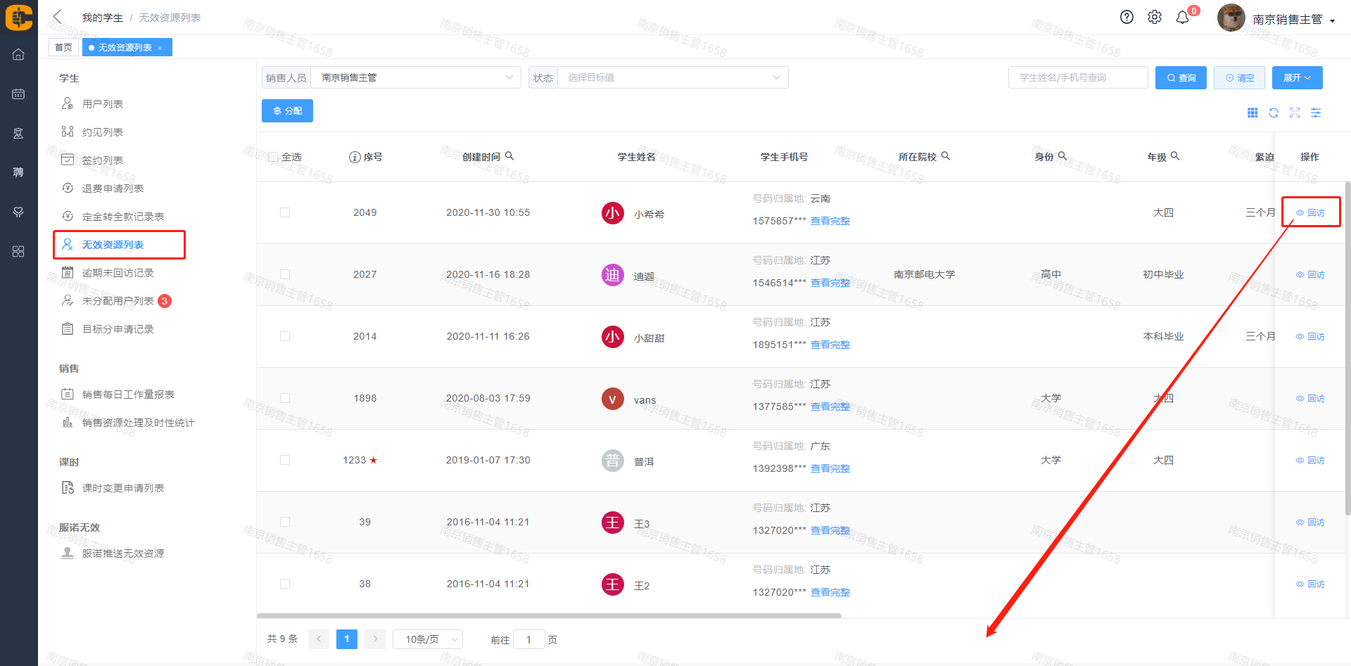The width and height of the screenshot is (1351, 666).
Task: Switch to the 首页 tab
Action: (x=63, y=47)
